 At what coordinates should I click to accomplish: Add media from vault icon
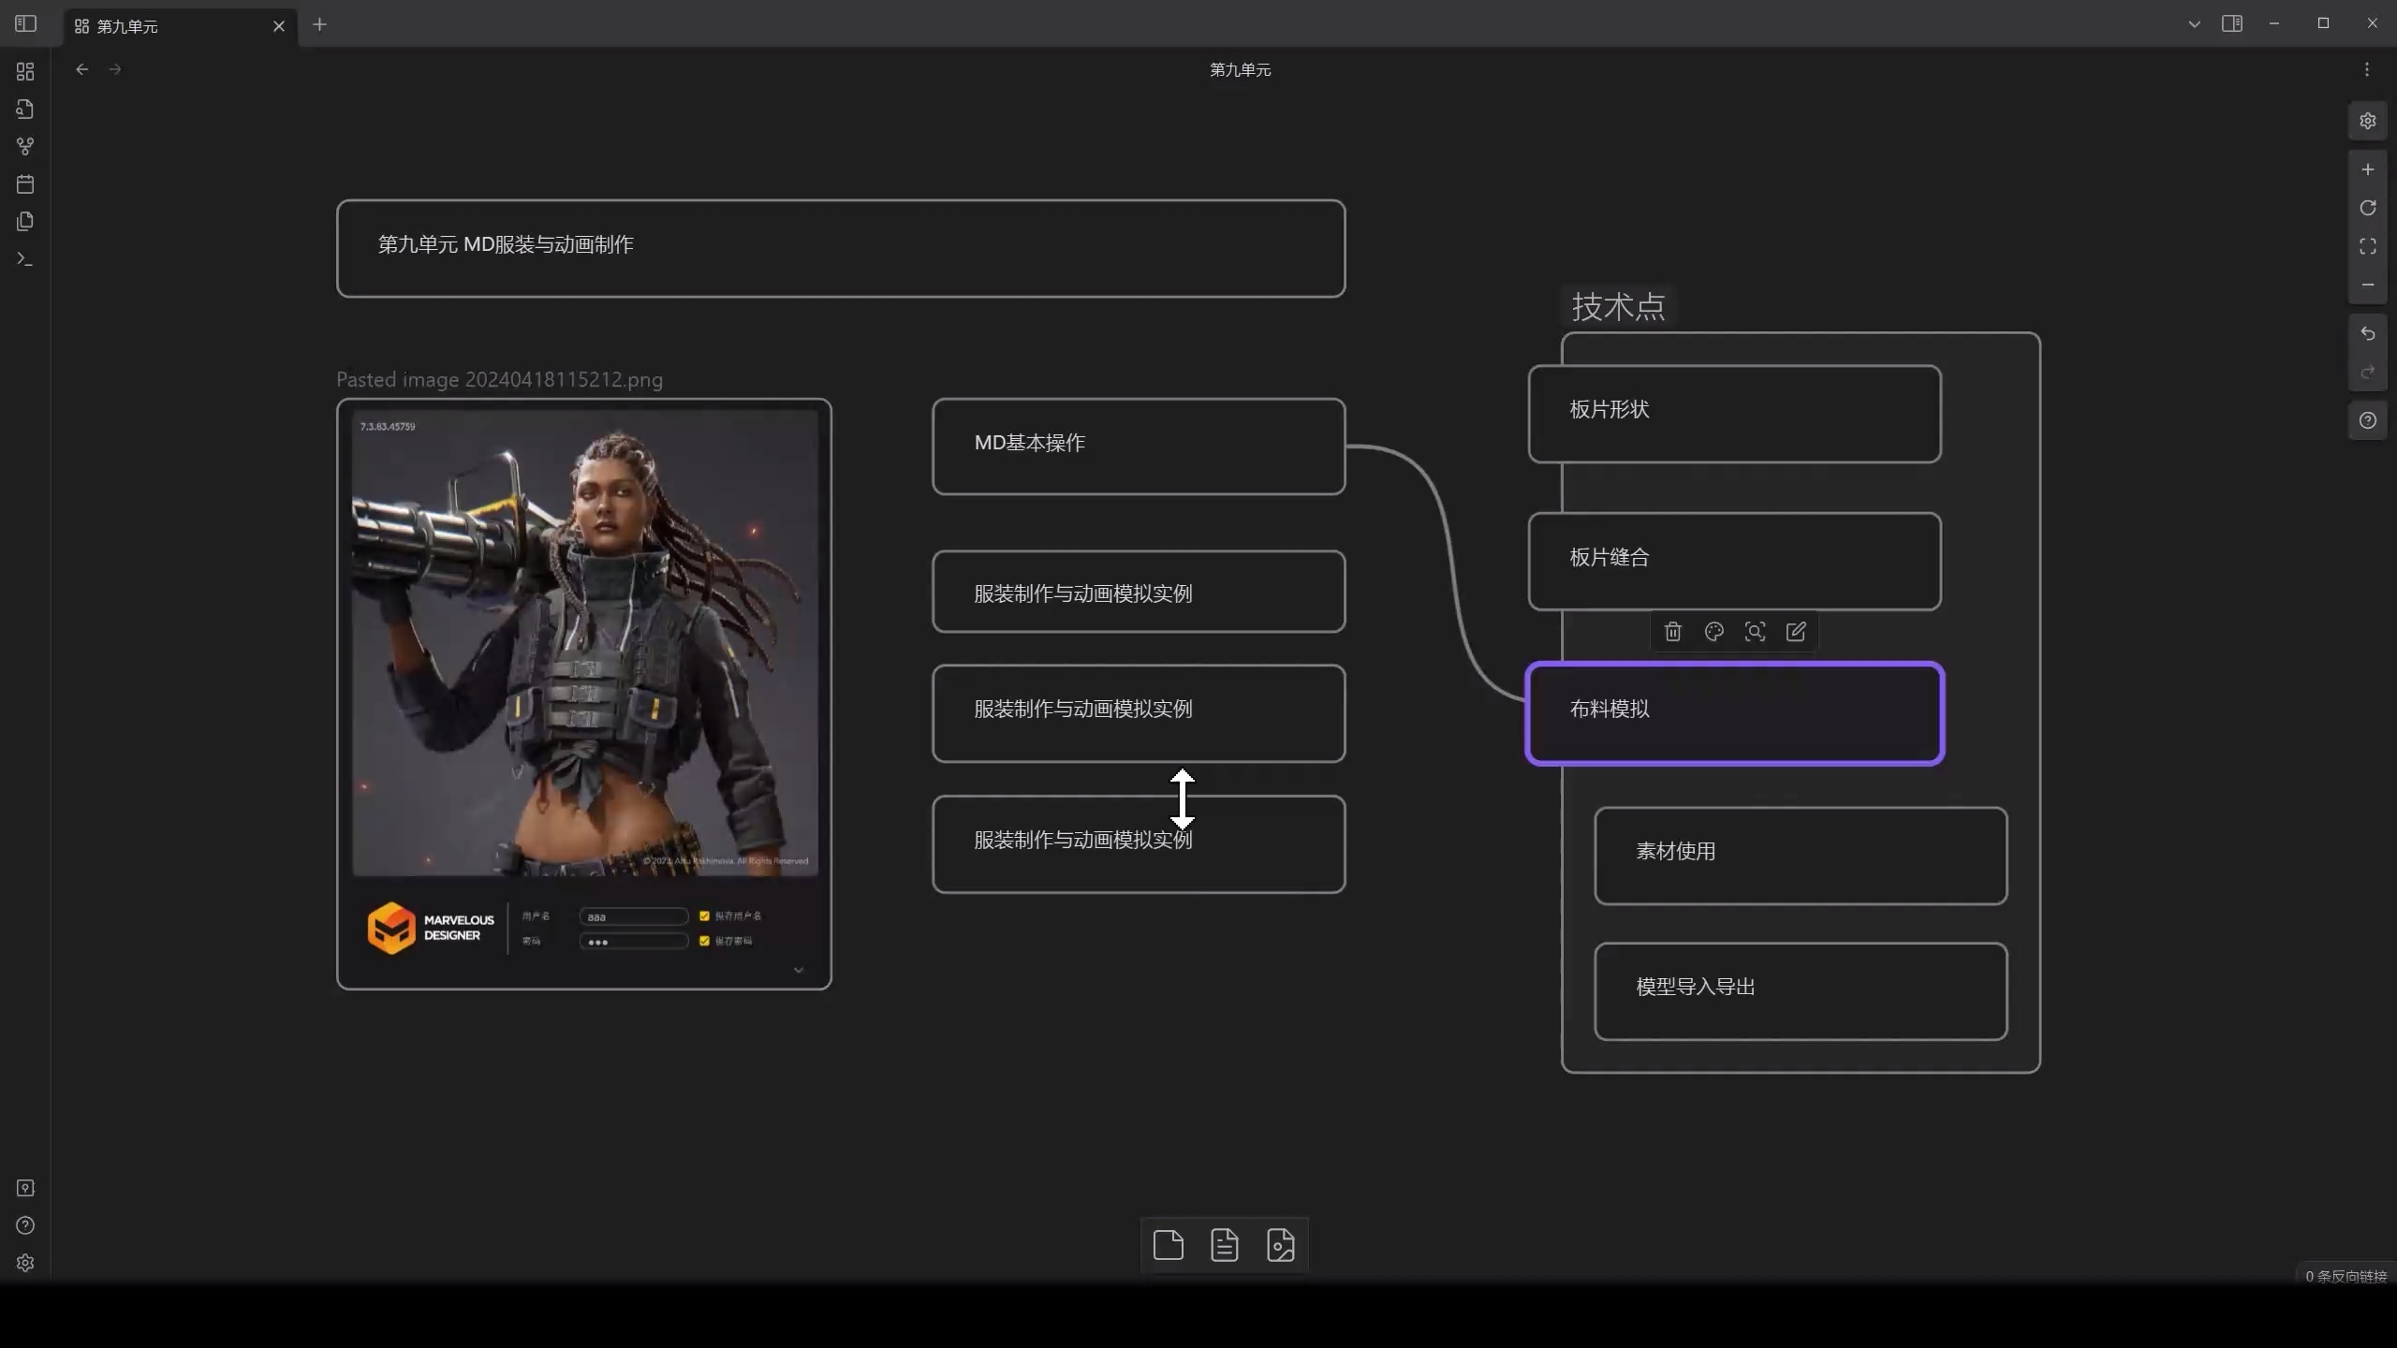tap(1281, 1245)
